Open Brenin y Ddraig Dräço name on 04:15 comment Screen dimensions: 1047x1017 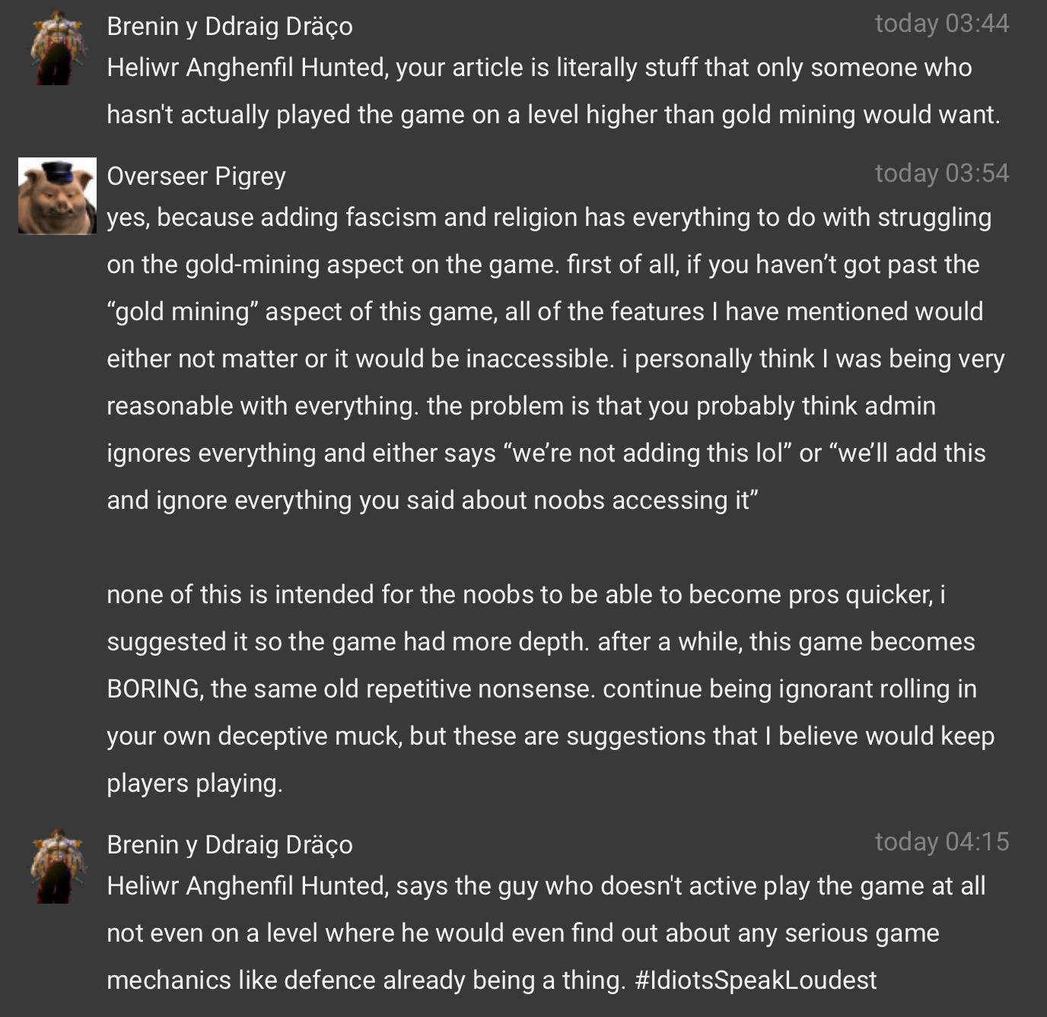tap(230, 844)
